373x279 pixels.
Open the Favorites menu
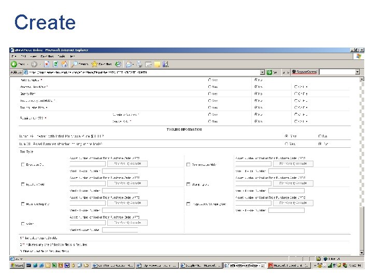click(47, 56)
